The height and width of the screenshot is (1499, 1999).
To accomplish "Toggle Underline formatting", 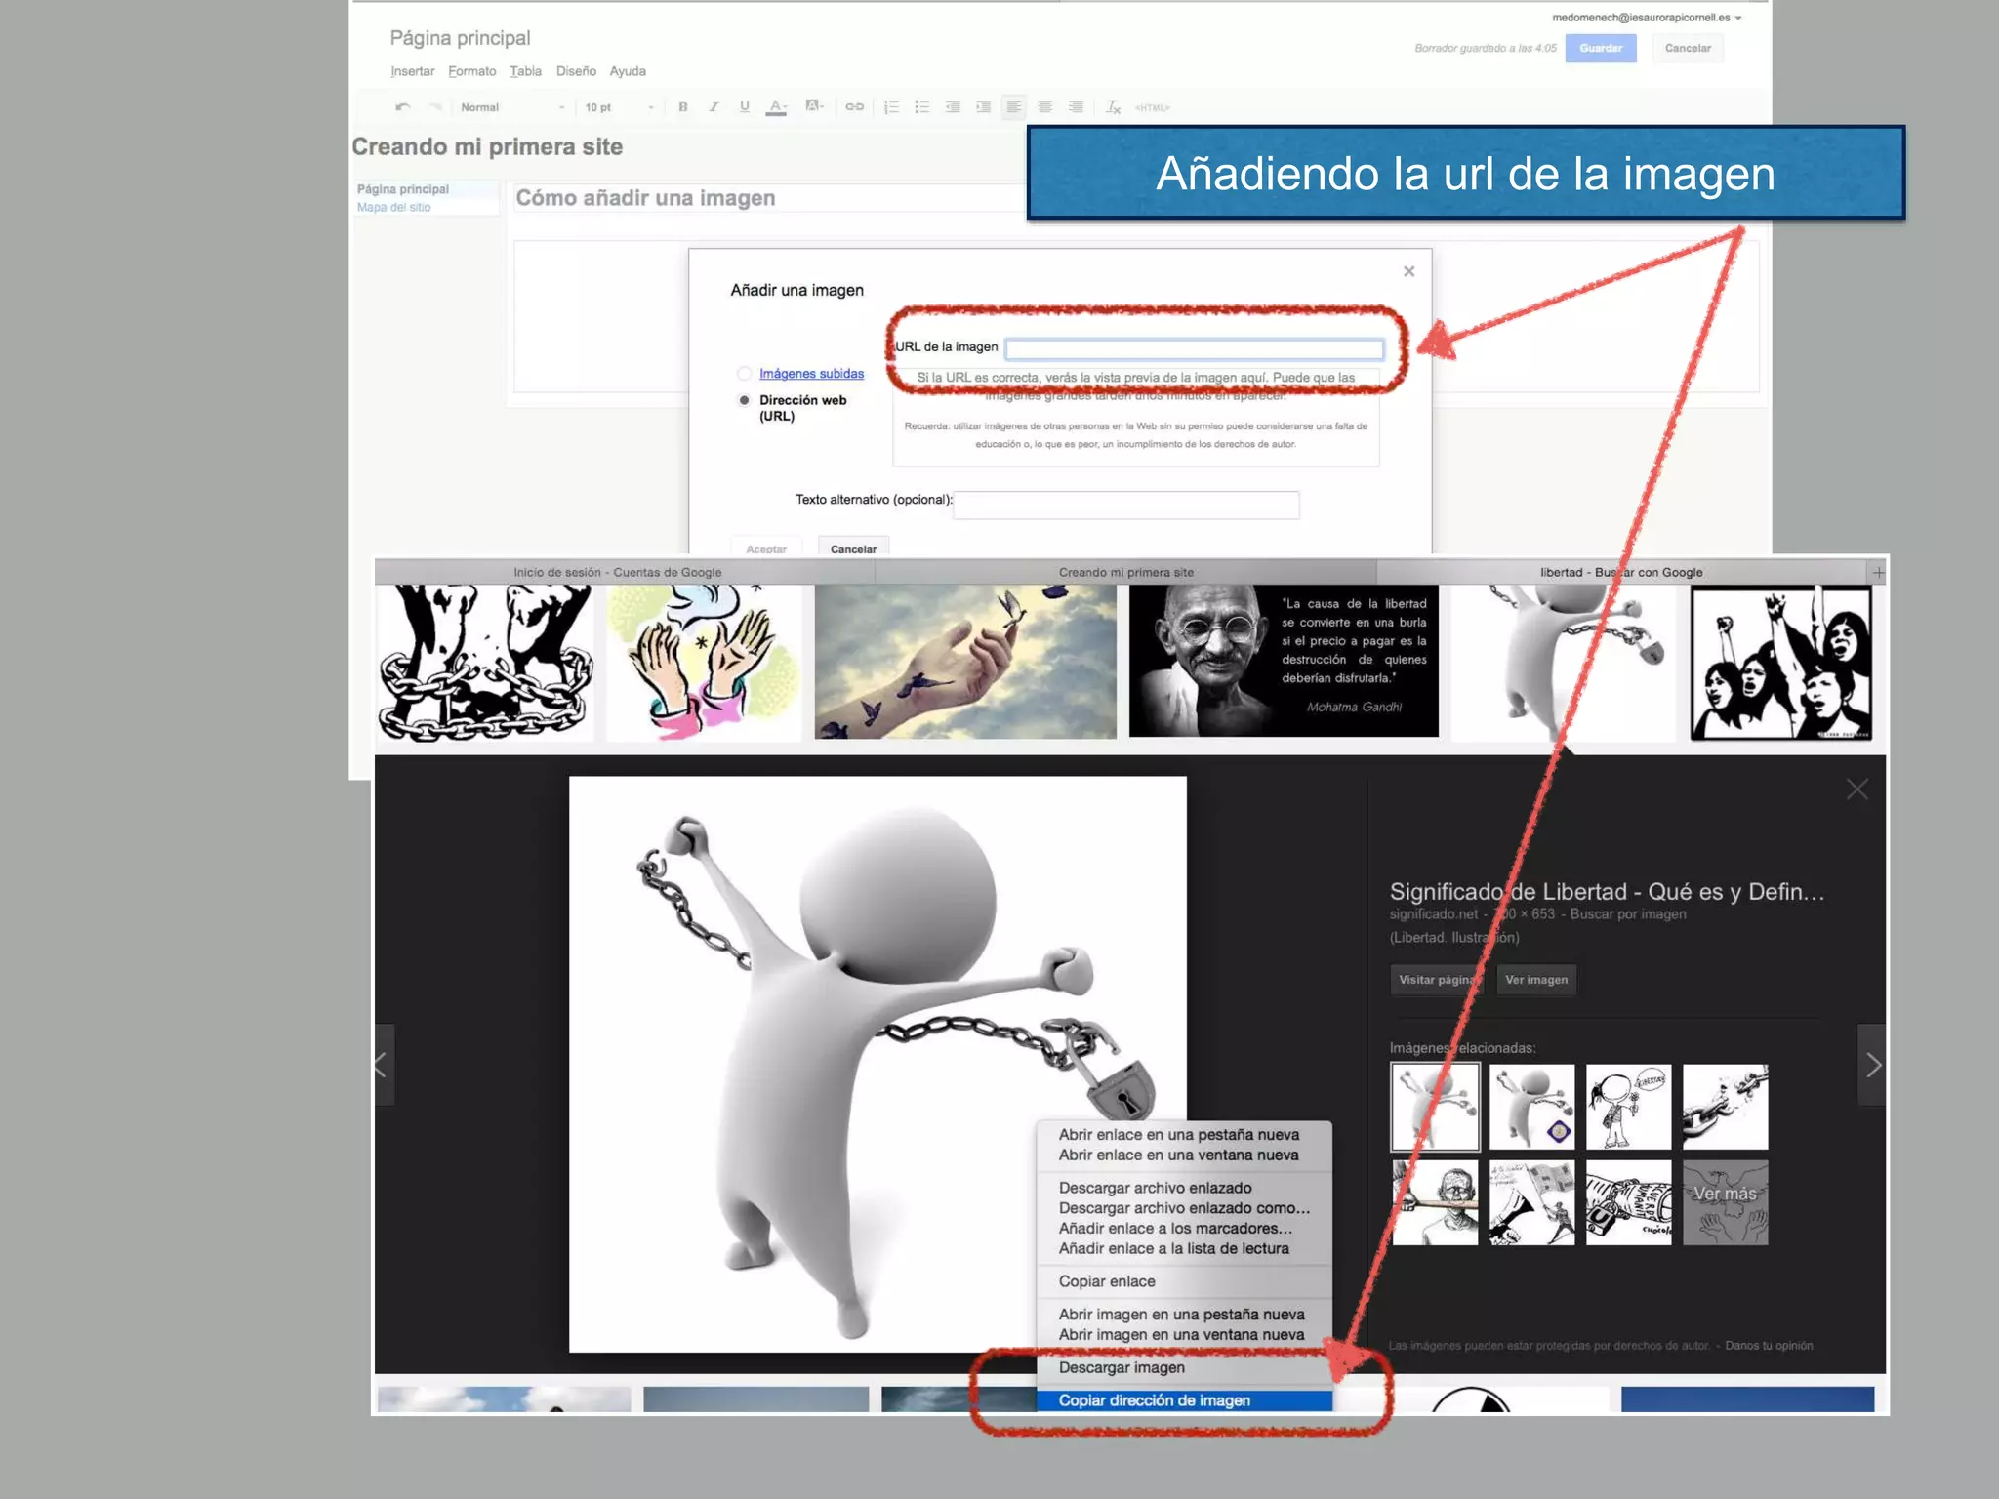I will point(745,107).
